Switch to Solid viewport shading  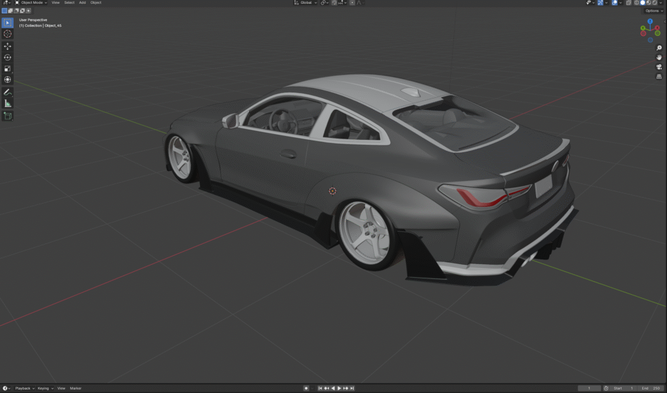click(x=643, y=3)
